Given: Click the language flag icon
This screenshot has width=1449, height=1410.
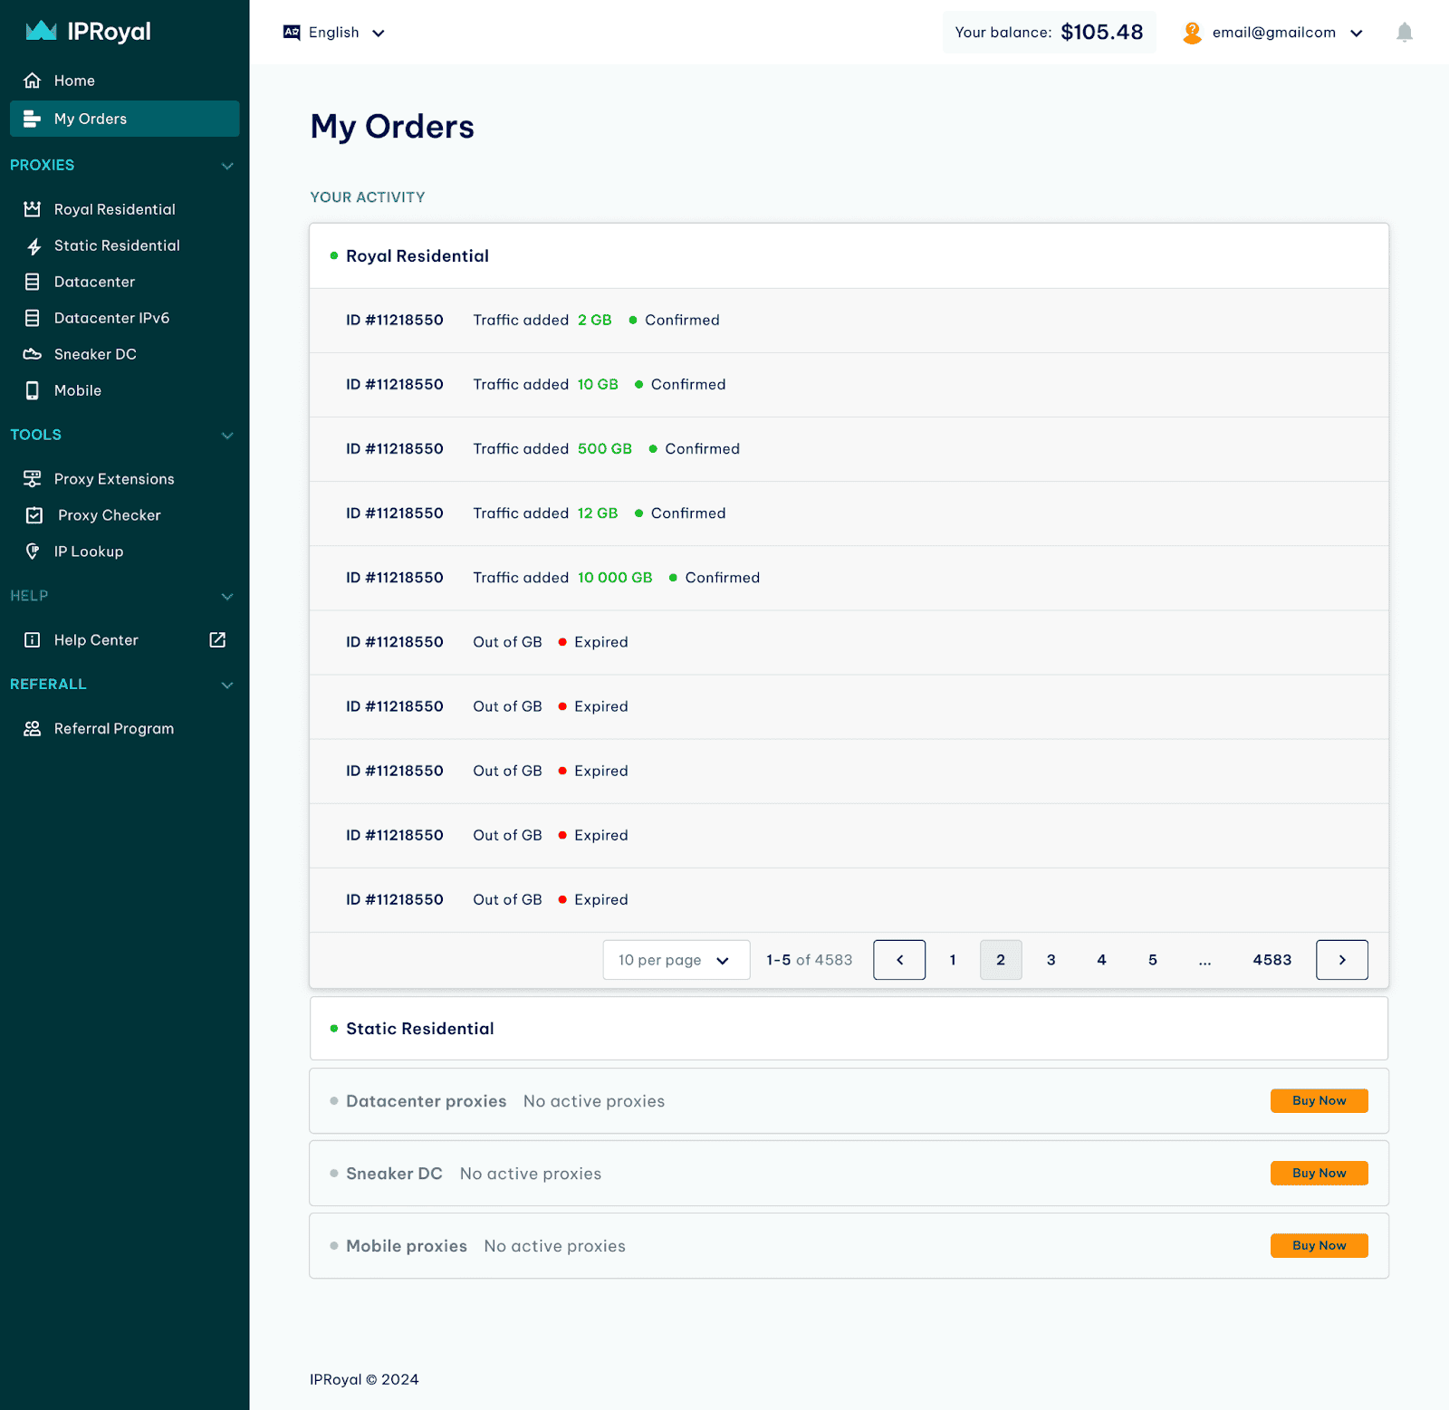Looking at the screenshot, I should click(x=292, y=33).
